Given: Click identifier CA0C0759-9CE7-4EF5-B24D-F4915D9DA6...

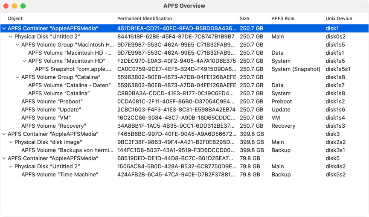Looking at the screenshot, I should pyautogui.click(x=177, y=69).
